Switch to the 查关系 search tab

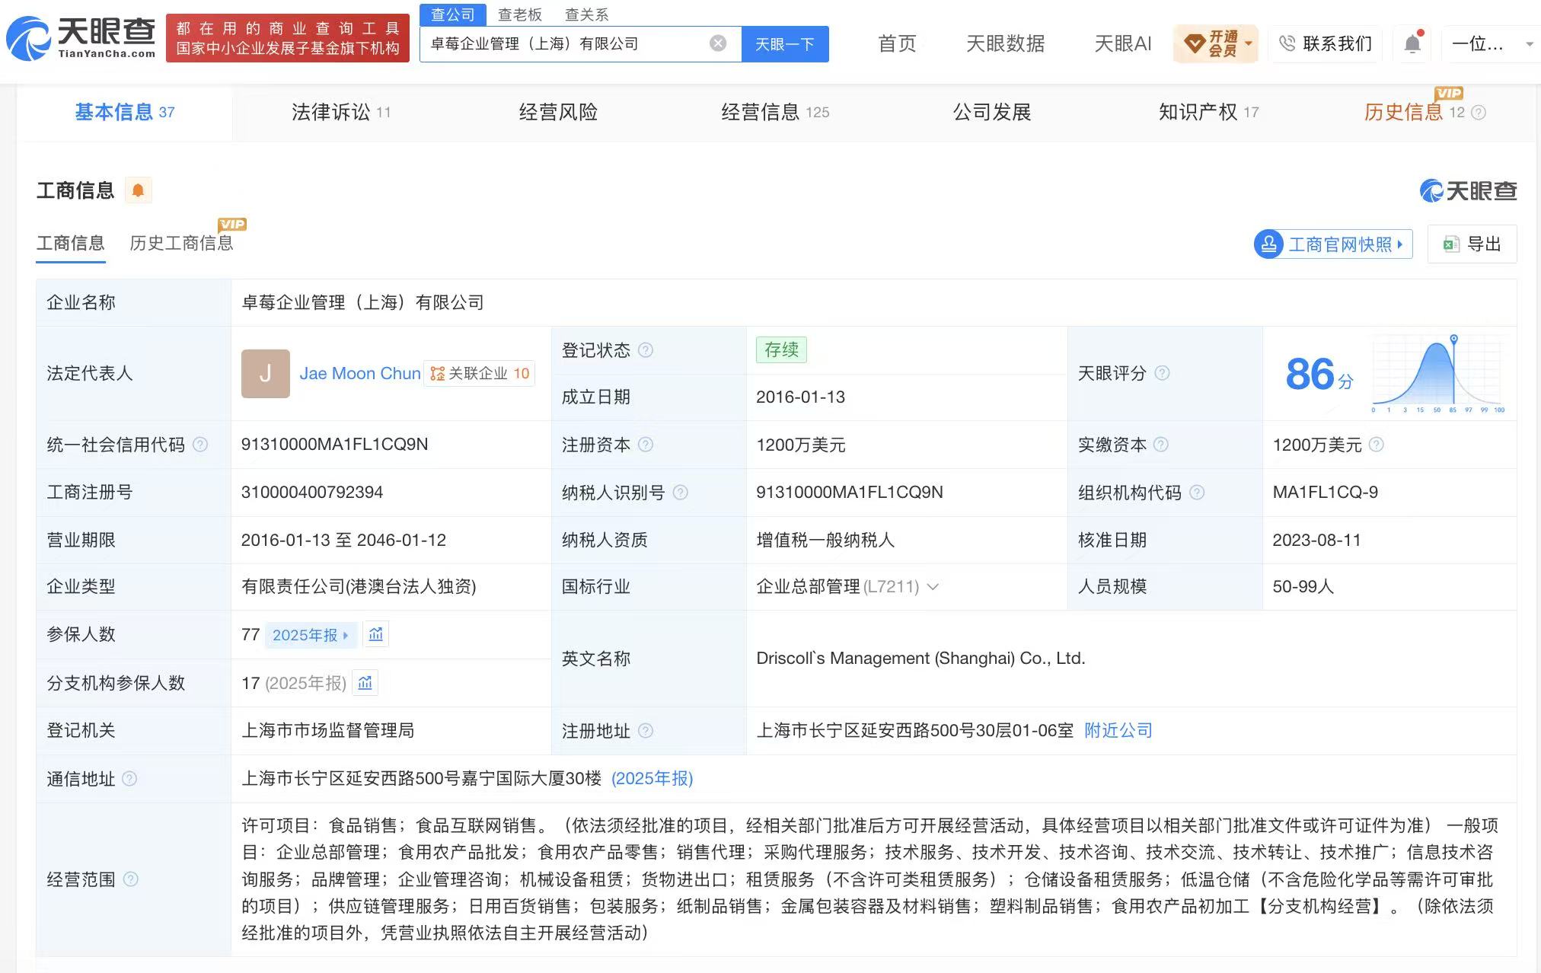point(586,14)
